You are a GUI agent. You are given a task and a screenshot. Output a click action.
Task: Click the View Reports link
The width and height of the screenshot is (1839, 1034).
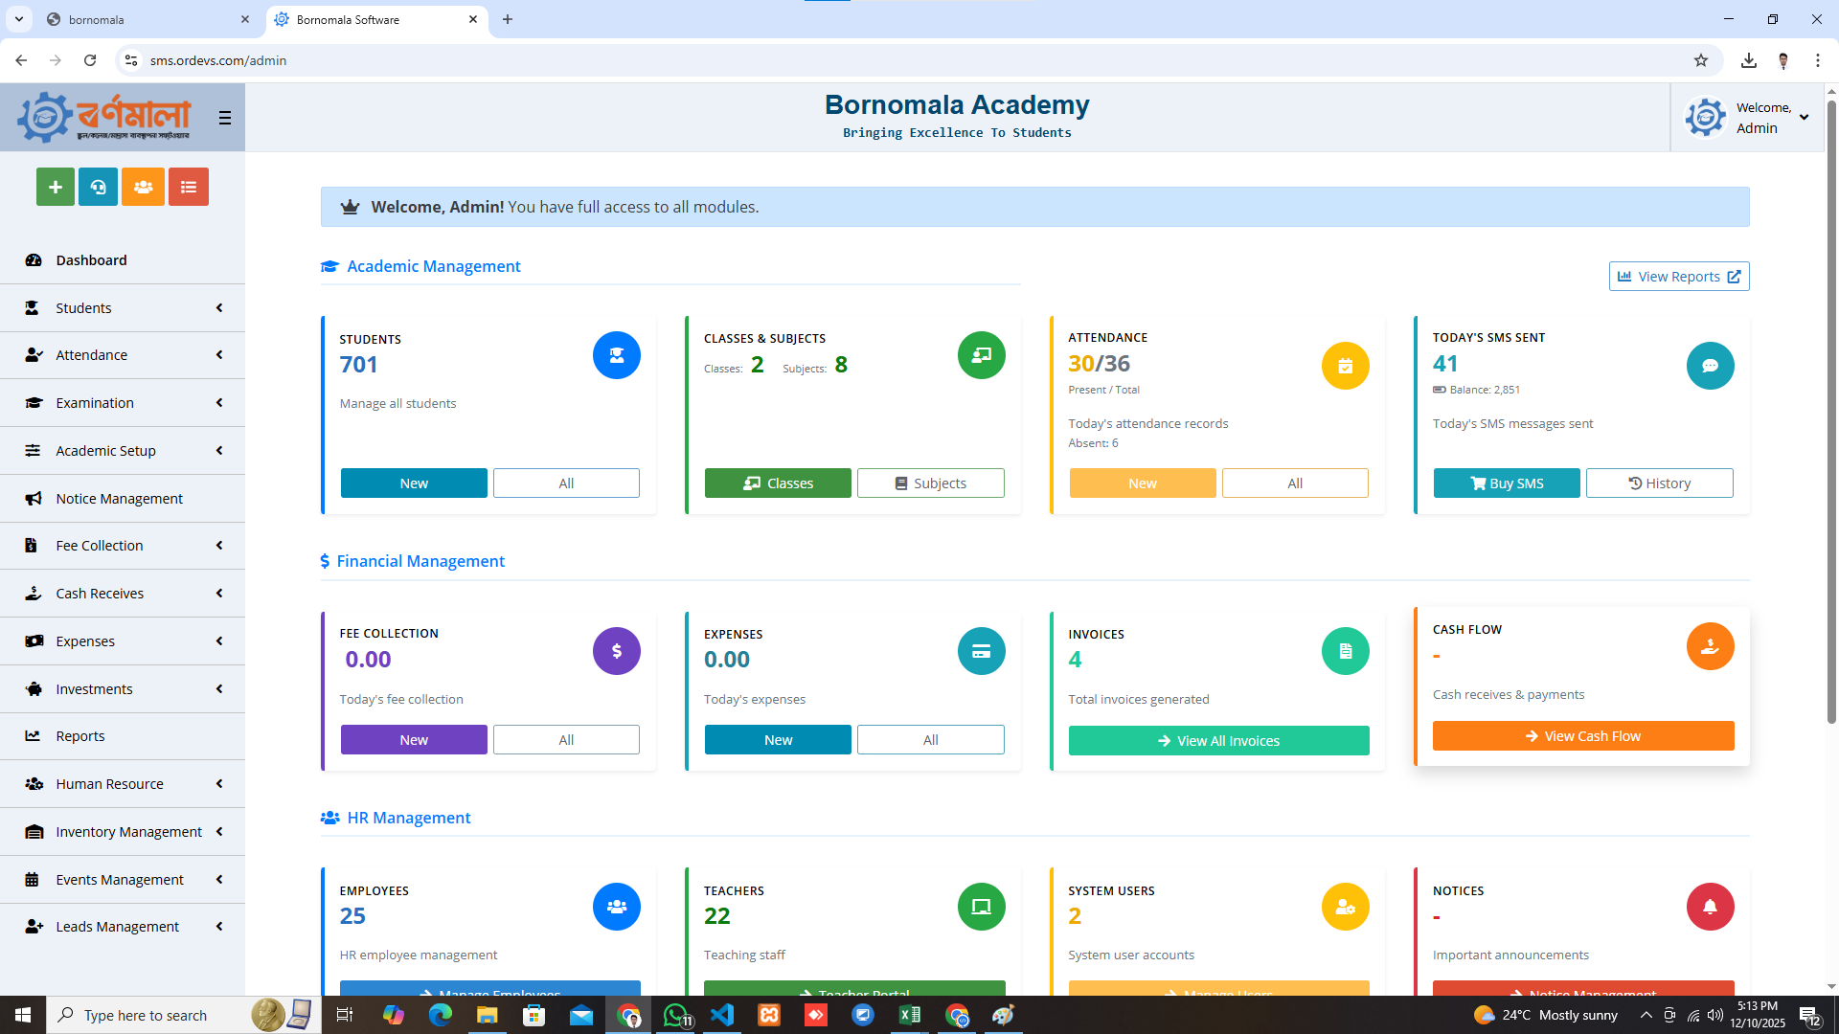[1678, 277]
